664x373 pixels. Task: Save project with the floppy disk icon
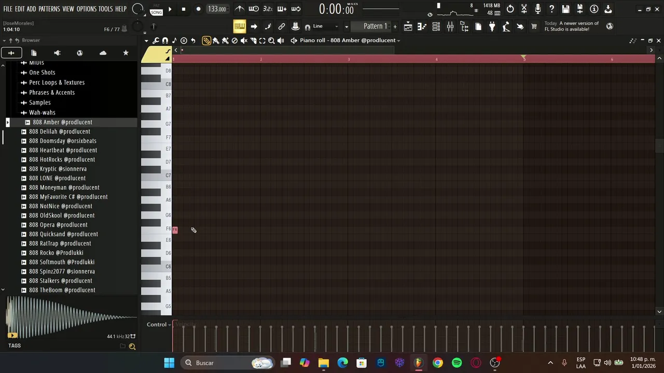565,9
